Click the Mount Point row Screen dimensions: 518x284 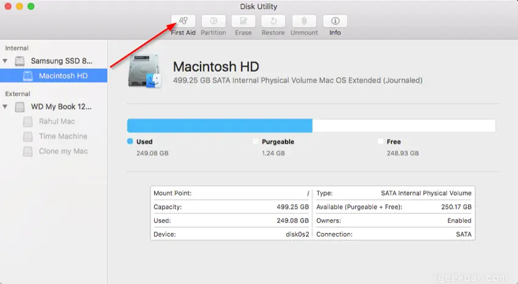pos(231,193)
